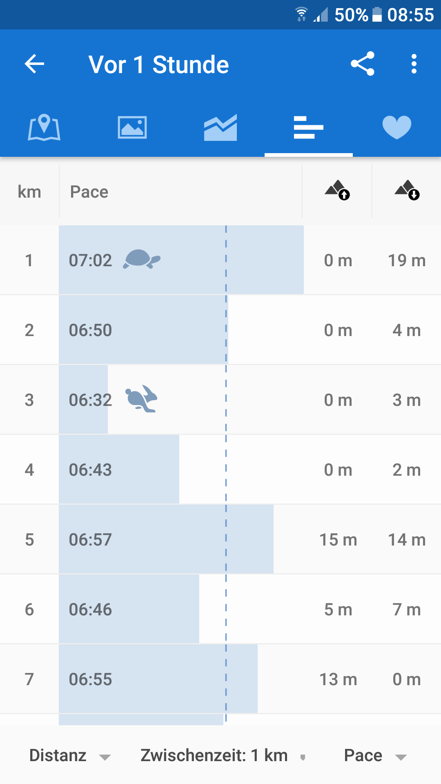This screenshot has height=784, width=441.
Task: Tap the 06:57 pace bar
Action: [x=166, y=539]
